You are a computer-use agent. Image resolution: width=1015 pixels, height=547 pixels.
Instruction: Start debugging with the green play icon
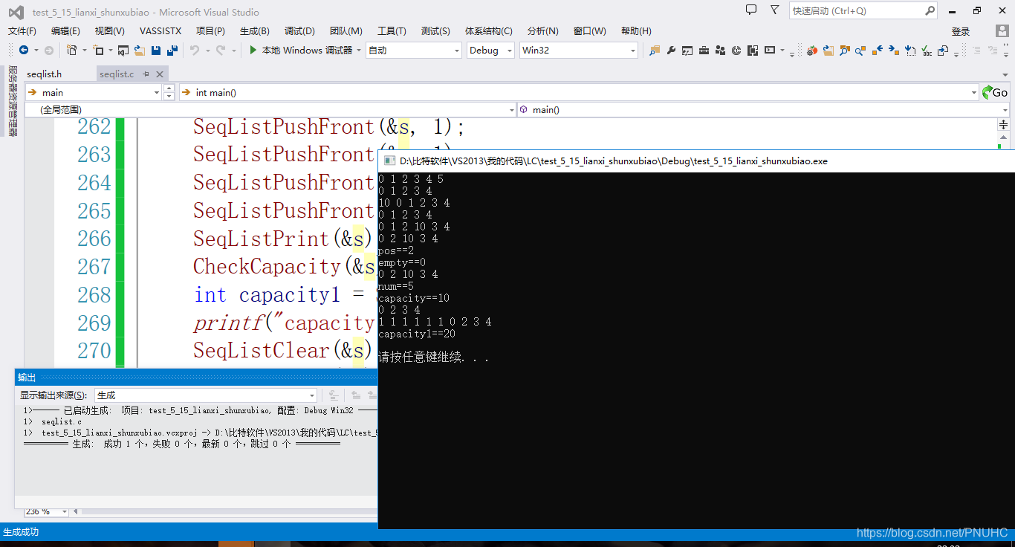coord(253,51)
